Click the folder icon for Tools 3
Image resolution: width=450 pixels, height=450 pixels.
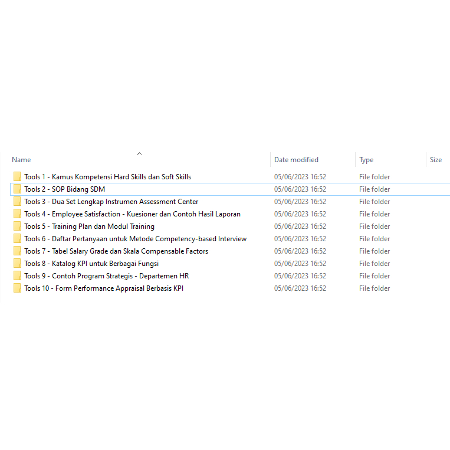pos(17,202)
